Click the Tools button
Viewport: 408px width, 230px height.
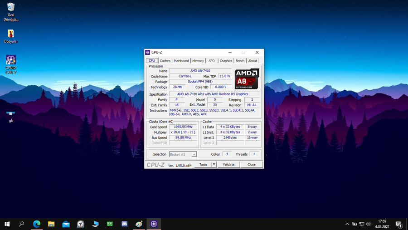(203, 165)
